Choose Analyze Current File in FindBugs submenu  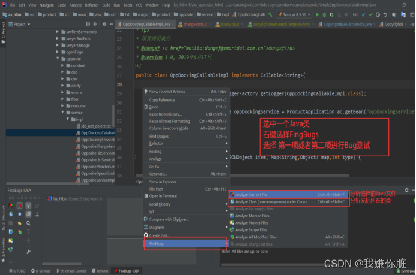point(288,194)
